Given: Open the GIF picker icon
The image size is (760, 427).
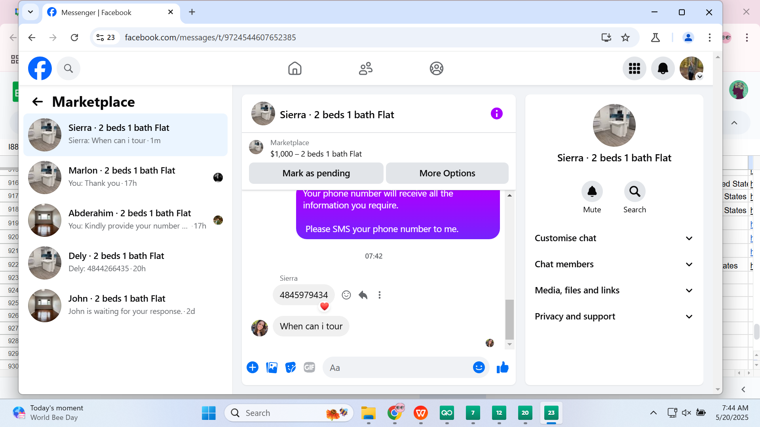Looking at the screenshot, I should click(x=309, y=368).
